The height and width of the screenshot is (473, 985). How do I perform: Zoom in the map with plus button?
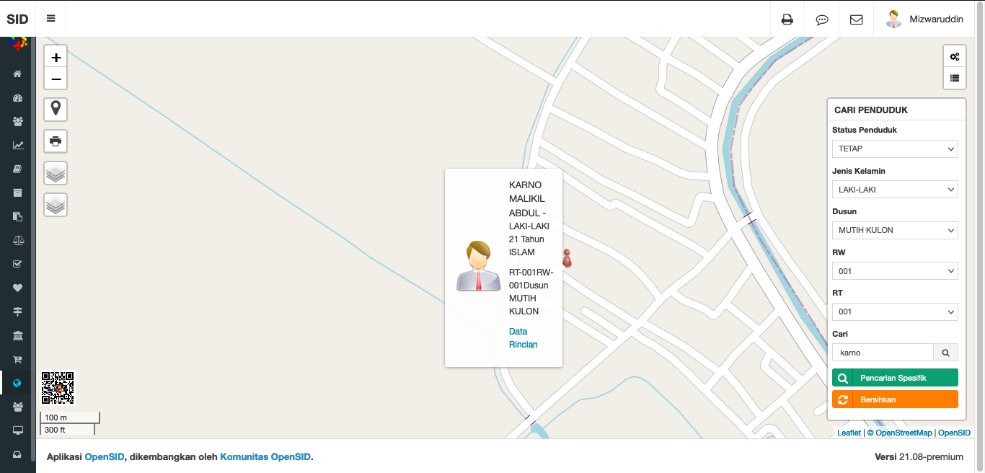56,57
